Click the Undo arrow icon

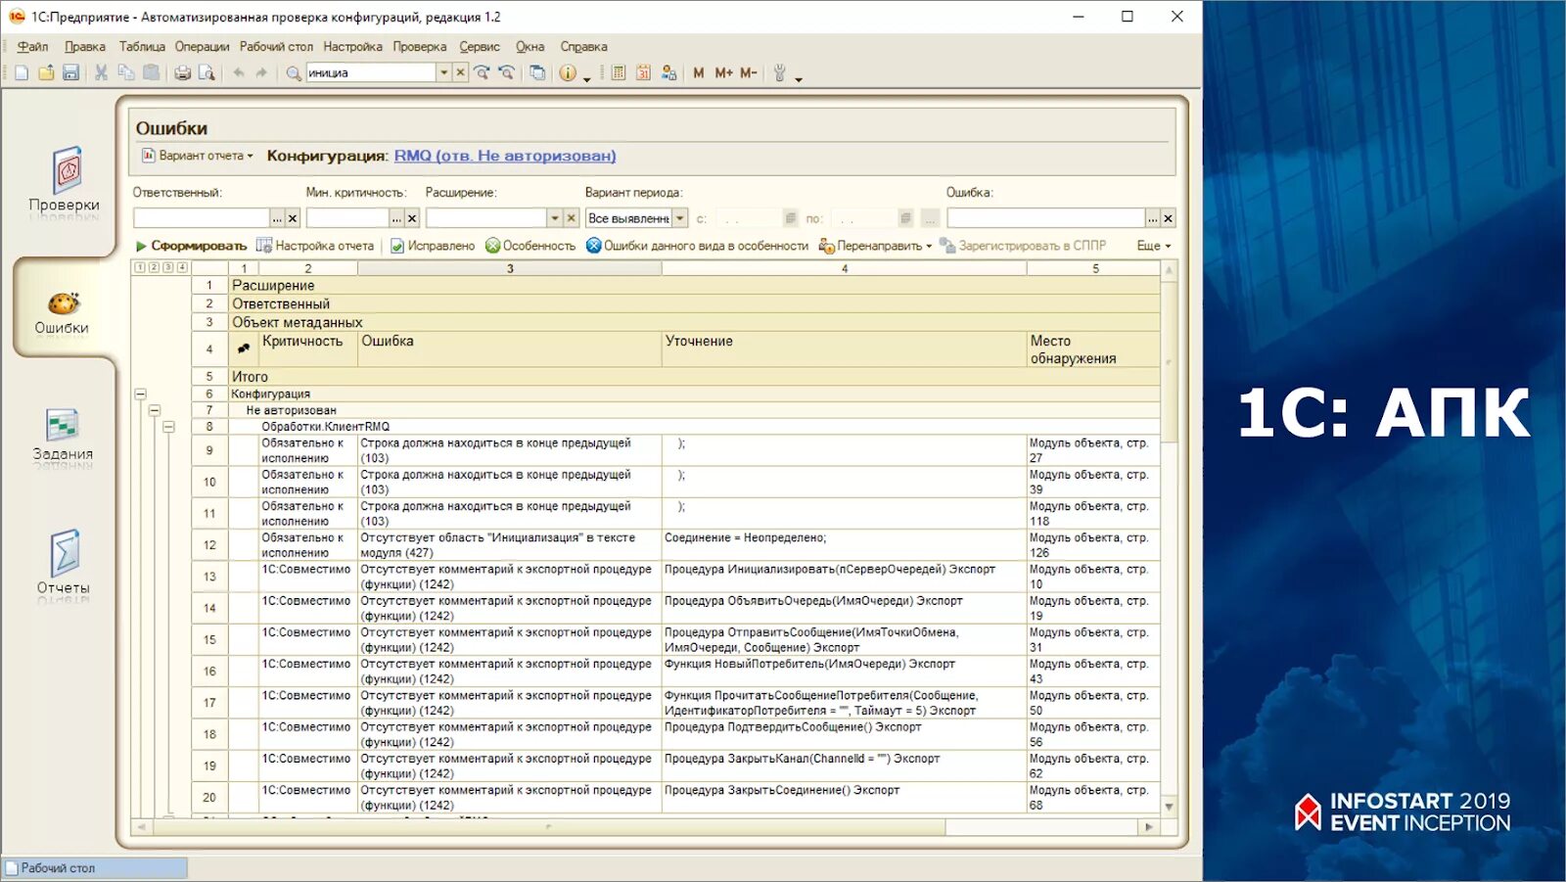[238, 72]
